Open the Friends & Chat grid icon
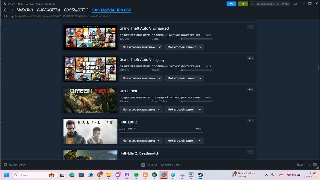Screen dimensions: 320x180 315,165
